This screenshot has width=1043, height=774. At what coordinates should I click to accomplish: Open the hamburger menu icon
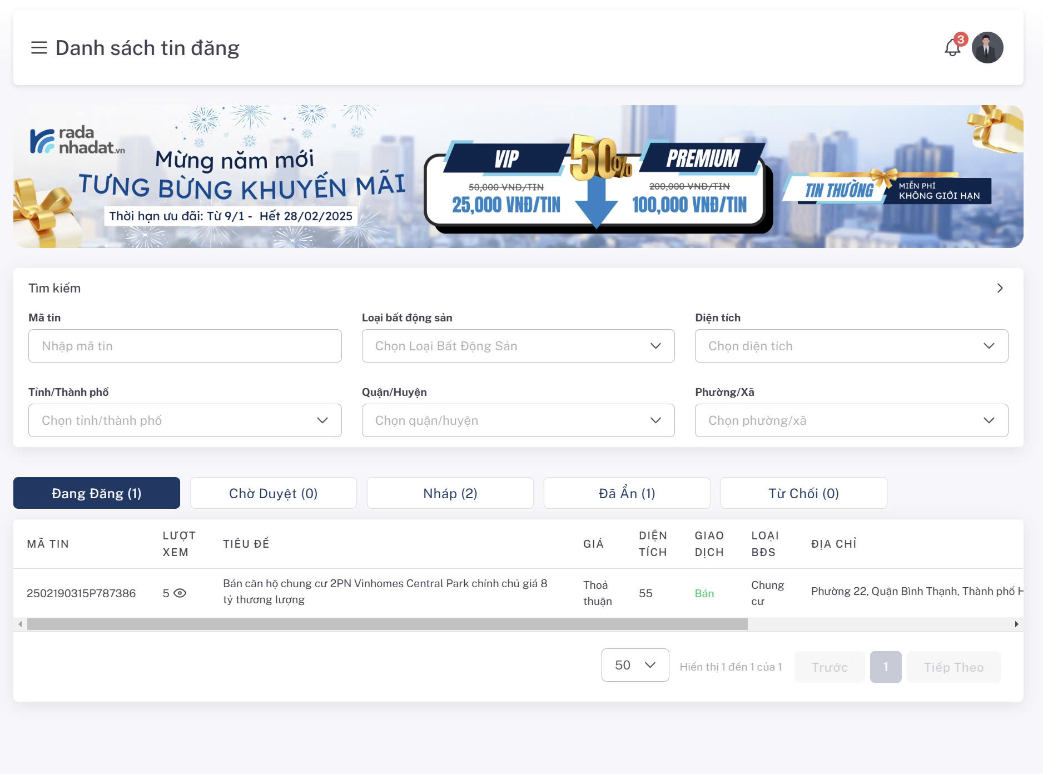pos(39,48)
